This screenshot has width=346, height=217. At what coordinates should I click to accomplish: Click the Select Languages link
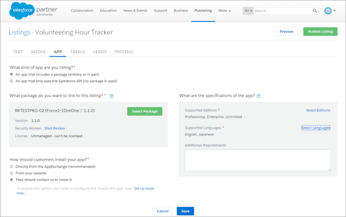point(316,128)
